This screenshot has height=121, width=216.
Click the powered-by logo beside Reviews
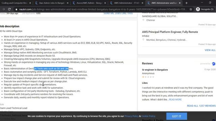click(214, 64)
